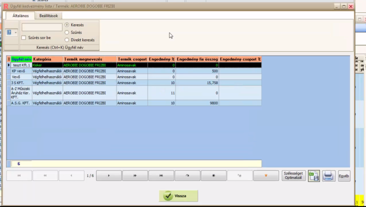Open the help icon dropdown arrow
This screenshot has height=207, width=366.
(x=15, y=32)
